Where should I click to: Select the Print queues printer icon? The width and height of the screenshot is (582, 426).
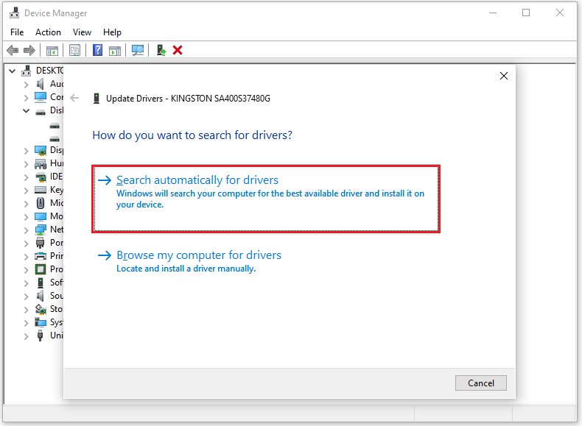coord(41,256)
